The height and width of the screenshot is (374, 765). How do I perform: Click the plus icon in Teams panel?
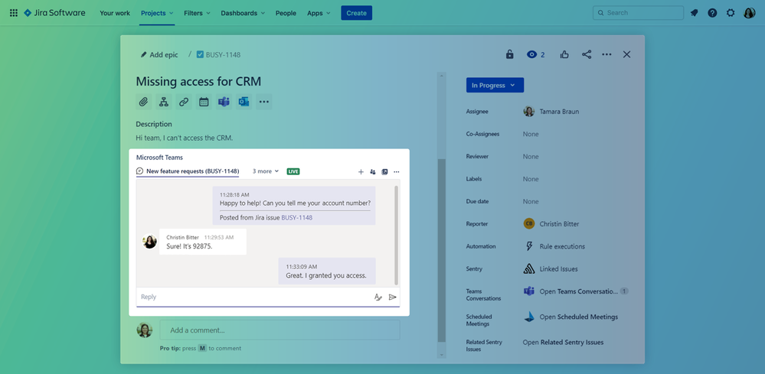click(x=361, y=171)
